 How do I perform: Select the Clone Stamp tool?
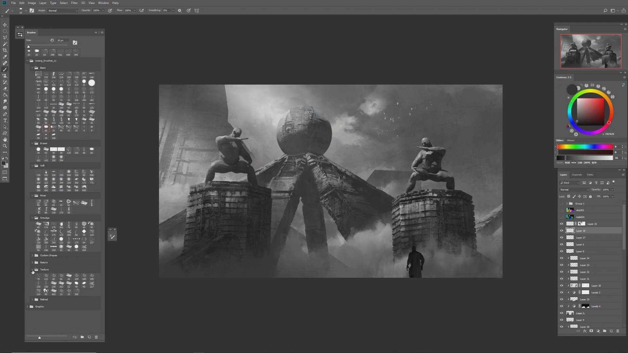pyautogui.click(x=5, y=76)
